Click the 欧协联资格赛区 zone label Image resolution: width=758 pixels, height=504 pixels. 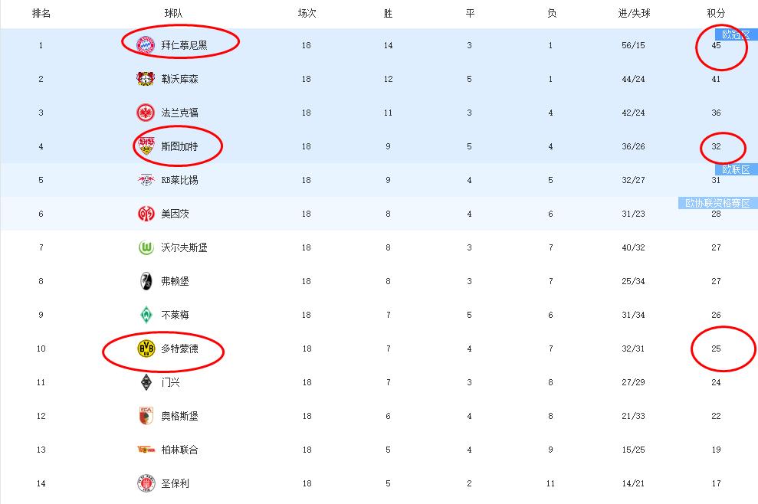(x=717, y=203)
